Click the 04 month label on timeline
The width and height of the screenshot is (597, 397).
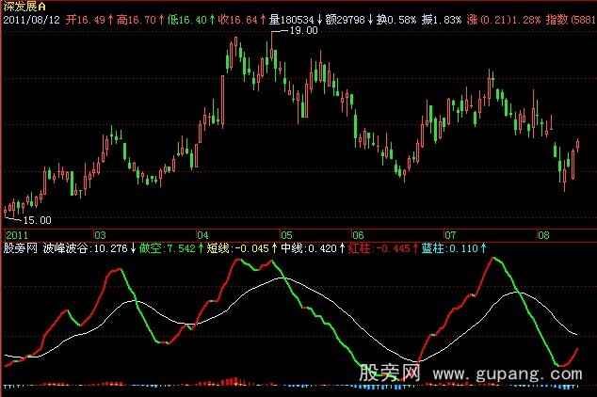tap(202, 234)
